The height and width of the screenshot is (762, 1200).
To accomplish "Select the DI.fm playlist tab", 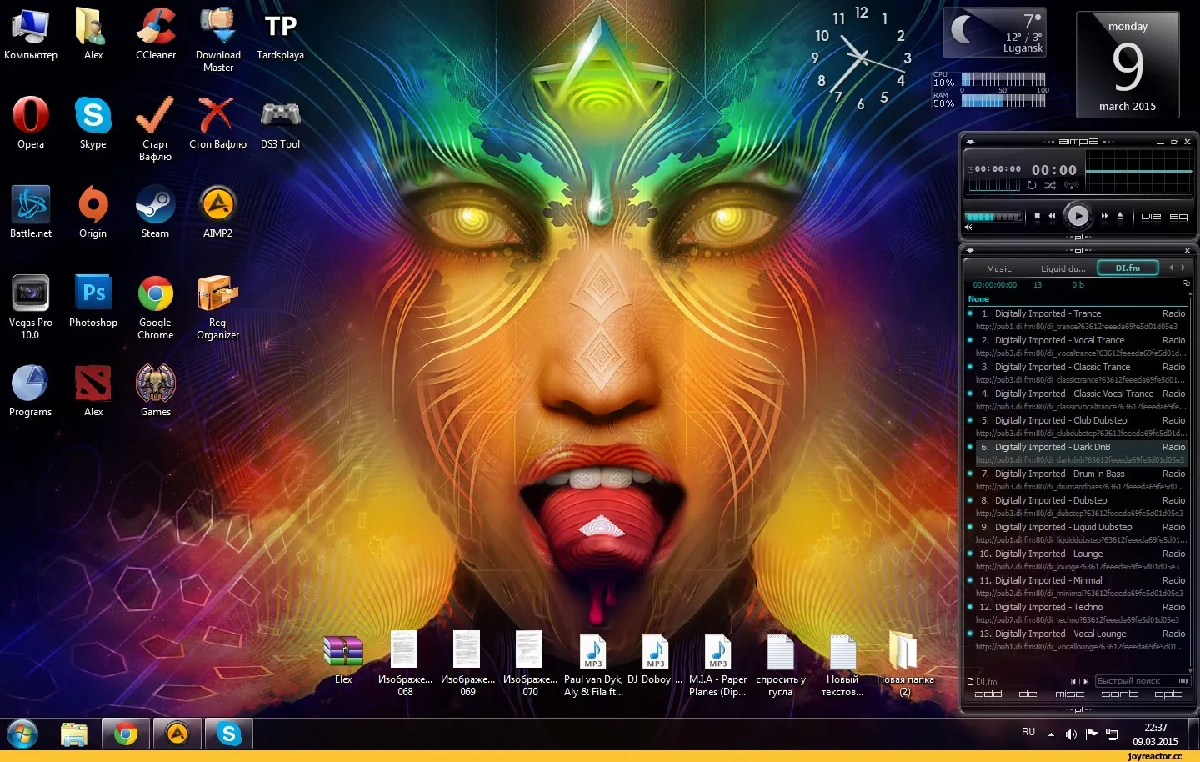I will pos(1127,268).
